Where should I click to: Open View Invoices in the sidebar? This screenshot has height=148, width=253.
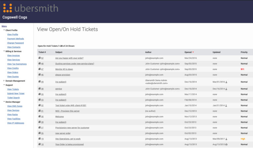tap(14, 56)
